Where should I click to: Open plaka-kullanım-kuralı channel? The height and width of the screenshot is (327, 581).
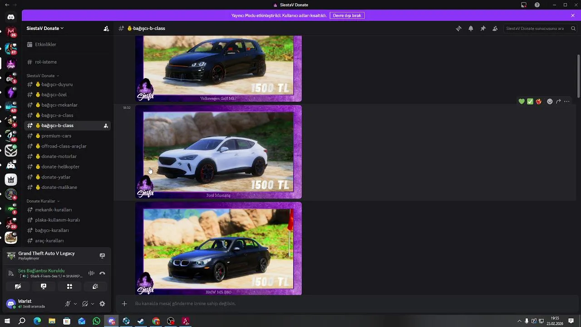[68, 220]
